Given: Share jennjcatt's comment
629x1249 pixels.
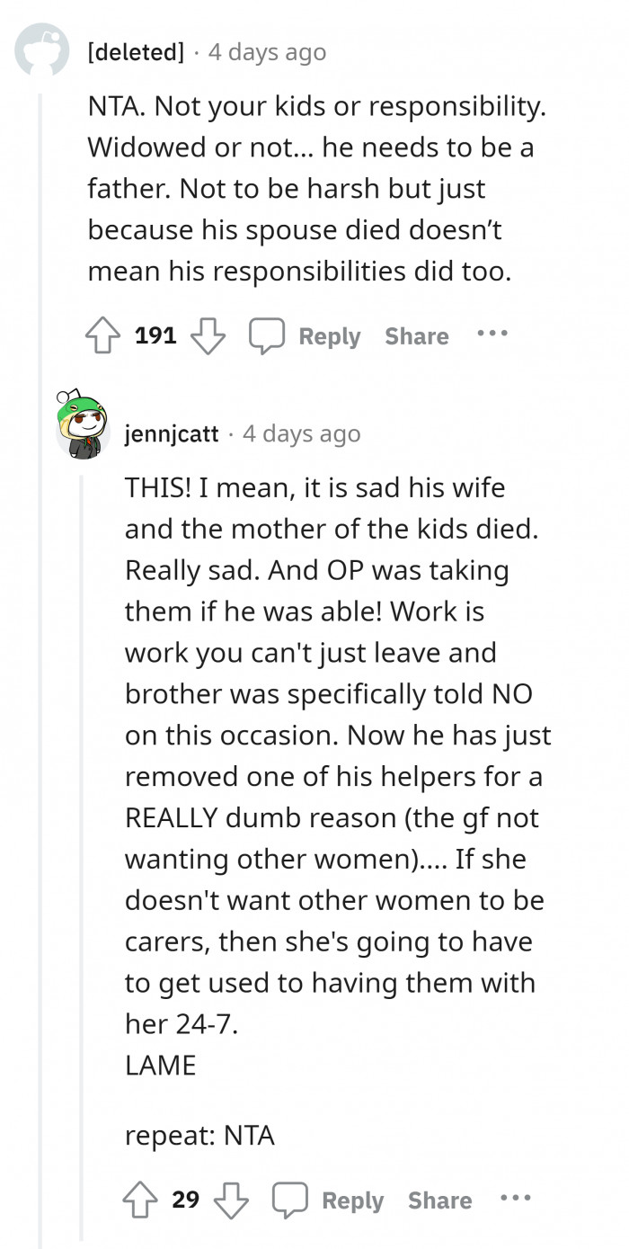Looking at the screenshot, I should pos(440,1200).
